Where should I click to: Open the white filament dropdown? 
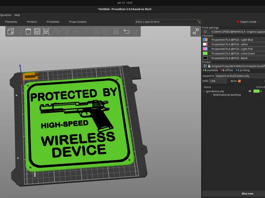[236, 44]
